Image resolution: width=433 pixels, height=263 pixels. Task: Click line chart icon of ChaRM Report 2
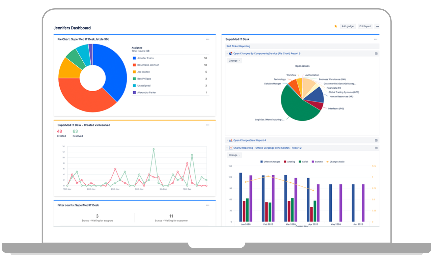[x=231, y=148]
